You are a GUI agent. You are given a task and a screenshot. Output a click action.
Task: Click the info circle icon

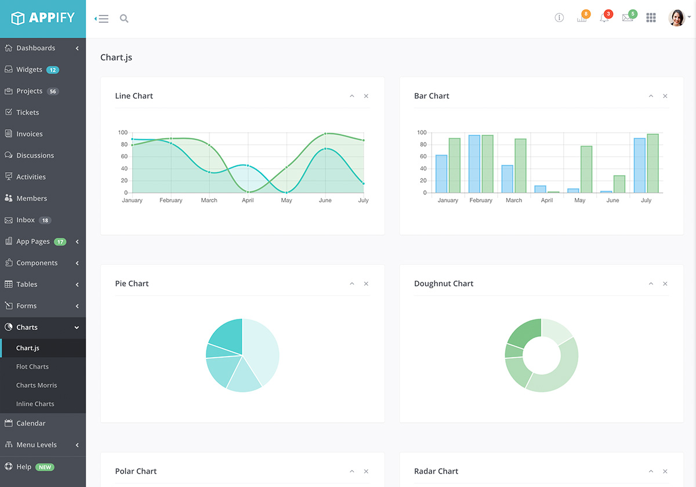[559, 18]
